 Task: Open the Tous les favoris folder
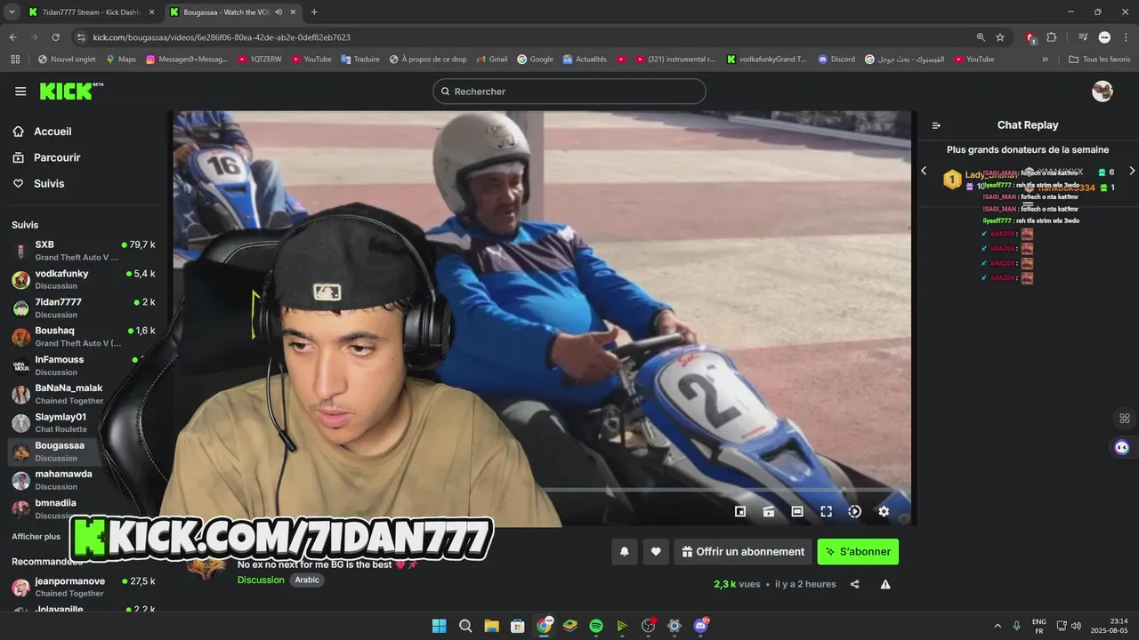1099,60
